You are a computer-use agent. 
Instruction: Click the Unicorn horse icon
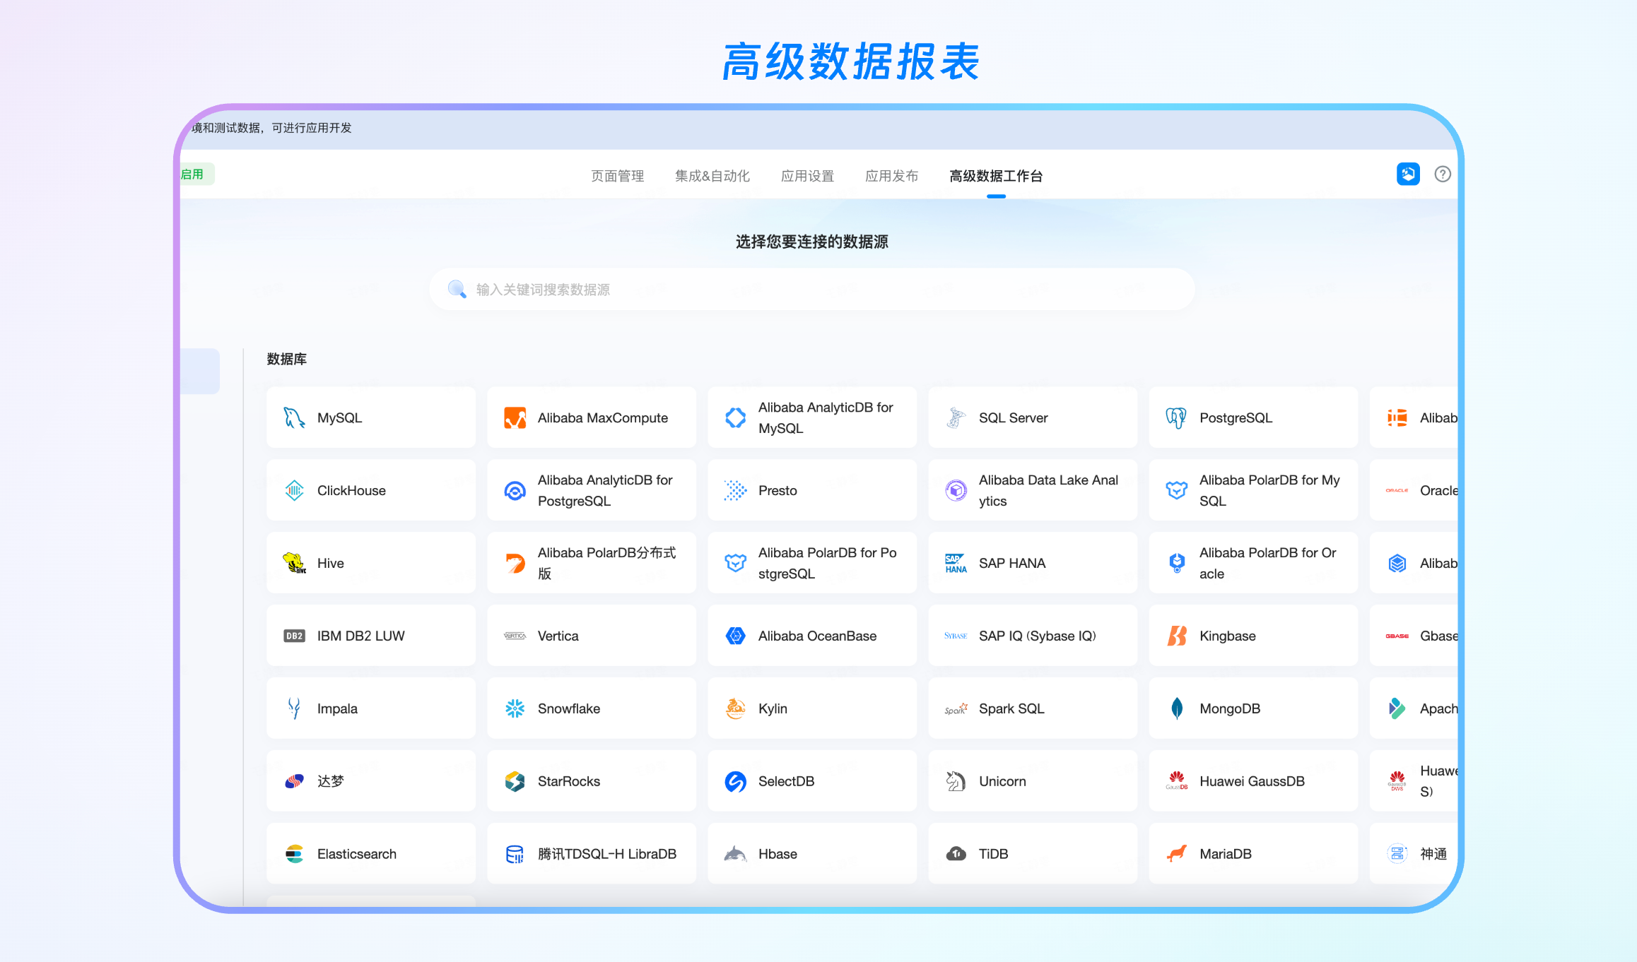tap(956, 781)
